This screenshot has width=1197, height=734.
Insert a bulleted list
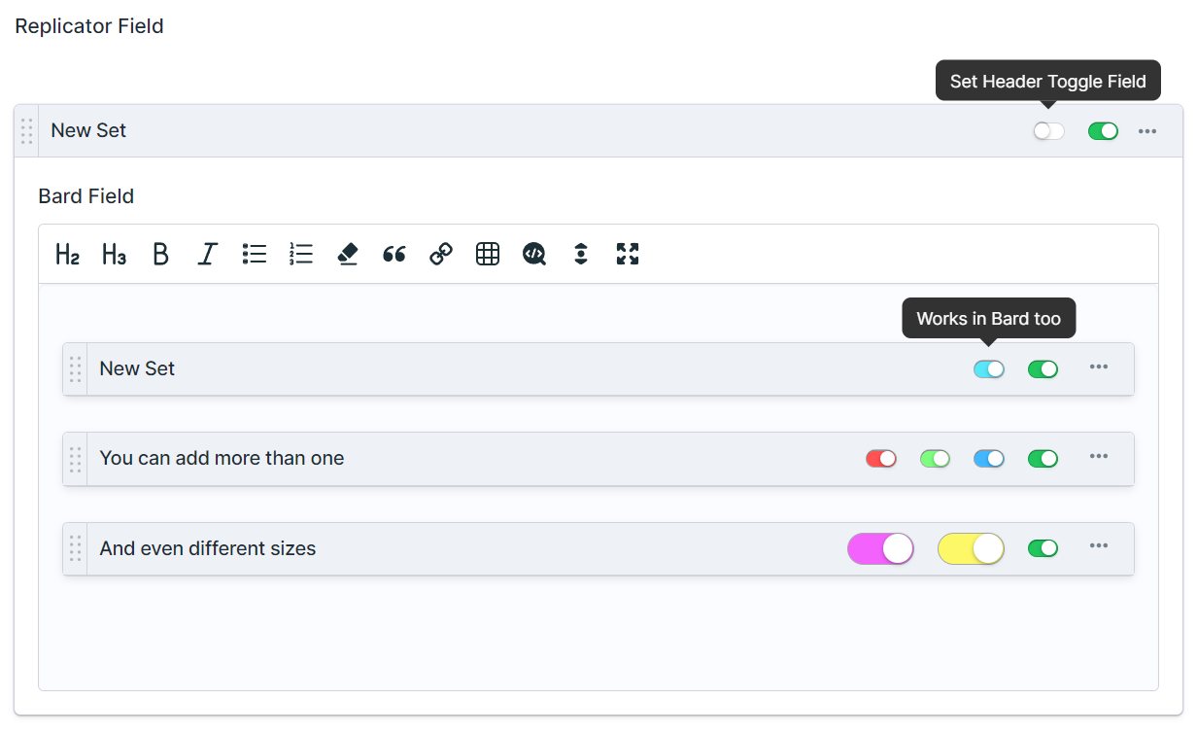coord(255,255)
